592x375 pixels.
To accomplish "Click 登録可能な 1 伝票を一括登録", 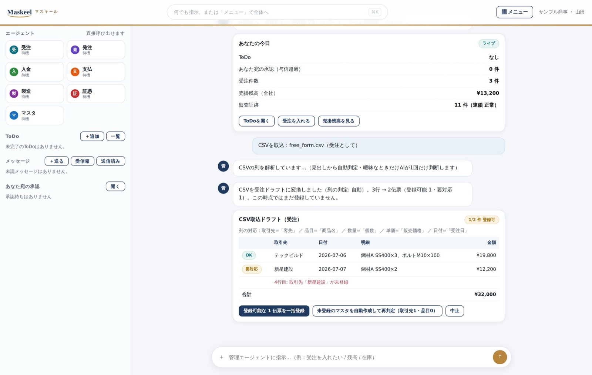I will [x=274, y=311].
